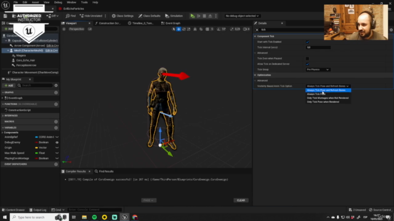Viewport: 394px width, 221px height.
Task: Toggle Hide Unrelated in toolbar
Action: 91,16
